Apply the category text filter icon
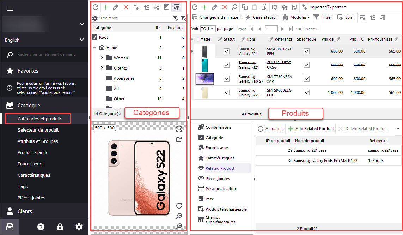This screenshot has width=403, height=235. [175, 18]
